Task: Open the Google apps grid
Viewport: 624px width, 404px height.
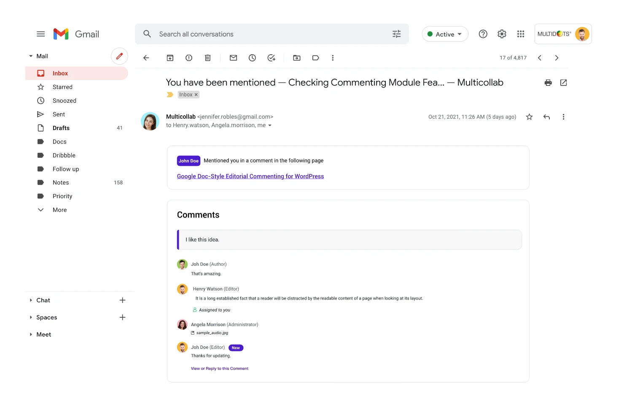Action: point(521,34)
